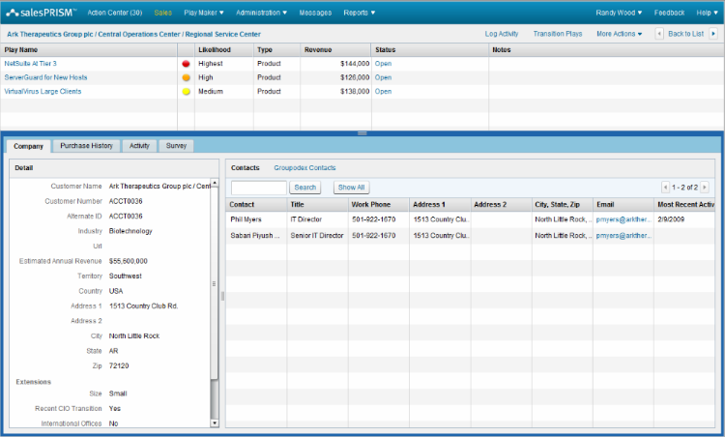725x437 pixels.
Task: Click the Feedback link
Action: point(669,13)
